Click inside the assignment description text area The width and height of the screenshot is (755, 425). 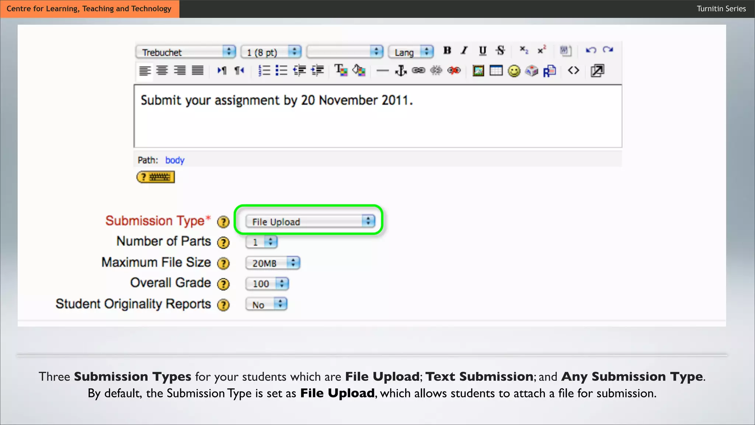click(x=377, y=122)
